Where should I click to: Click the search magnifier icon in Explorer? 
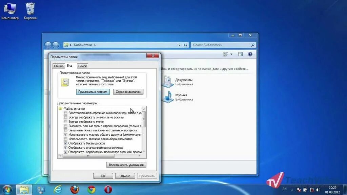[x=253, y=45]
